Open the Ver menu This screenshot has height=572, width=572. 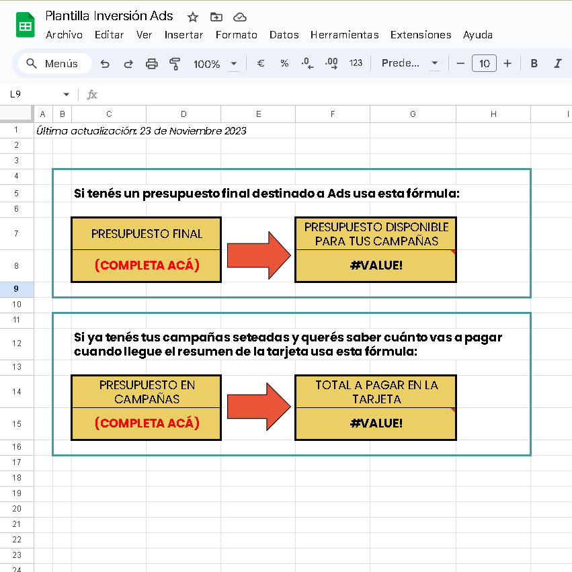pos(144,35)
